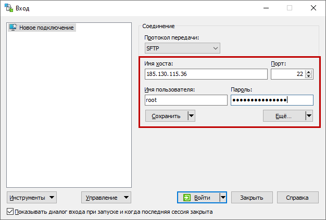Click the Save session button
This screenshot has width=326, height=220.
pos(166,116)
